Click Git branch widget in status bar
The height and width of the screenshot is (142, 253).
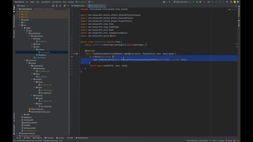coord(229,140)
